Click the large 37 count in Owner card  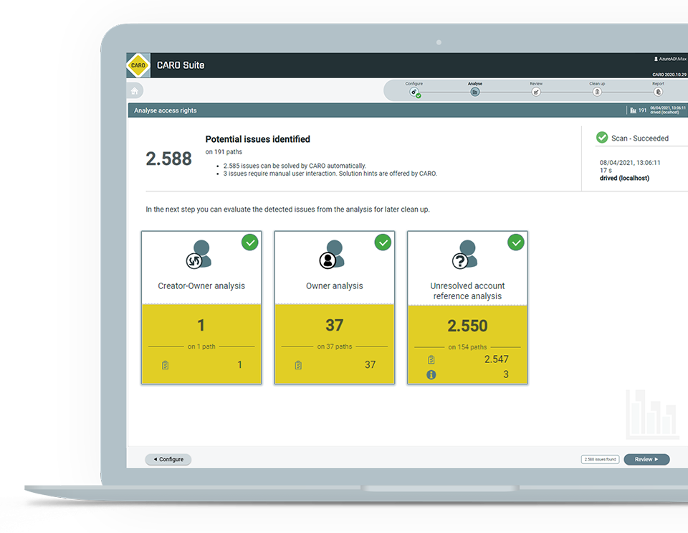[335, 326]
